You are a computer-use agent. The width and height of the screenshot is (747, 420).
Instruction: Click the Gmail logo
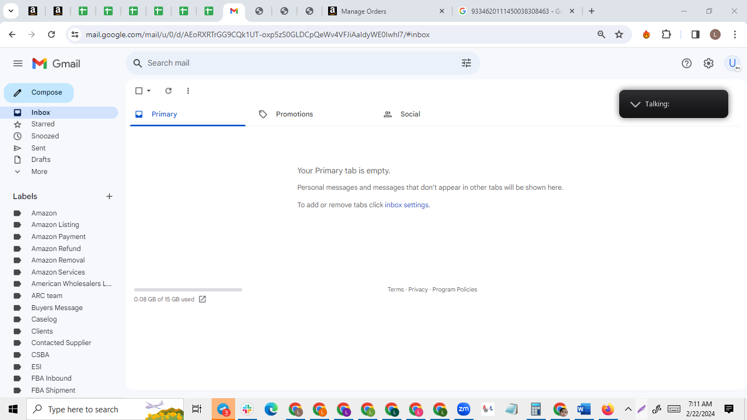pos(56,63)
